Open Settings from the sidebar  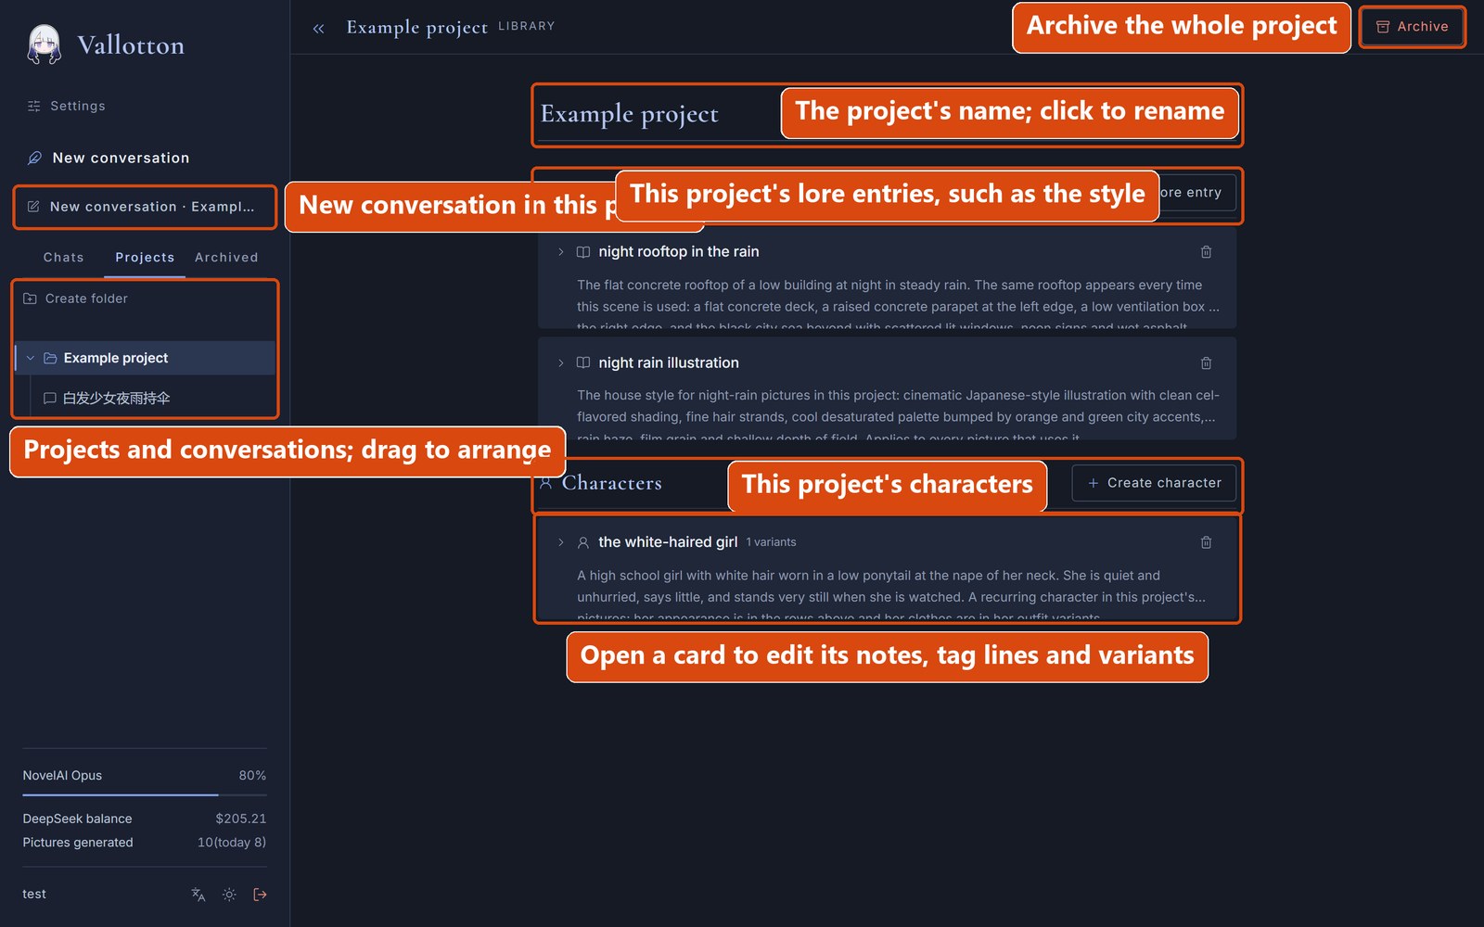tap(67, 106)
